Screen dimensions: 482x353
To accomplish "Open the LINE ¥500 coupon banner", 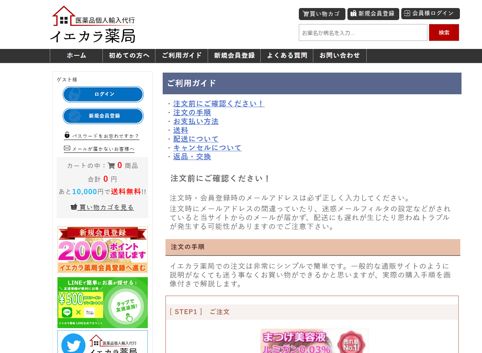I will [x=102, y=302].
